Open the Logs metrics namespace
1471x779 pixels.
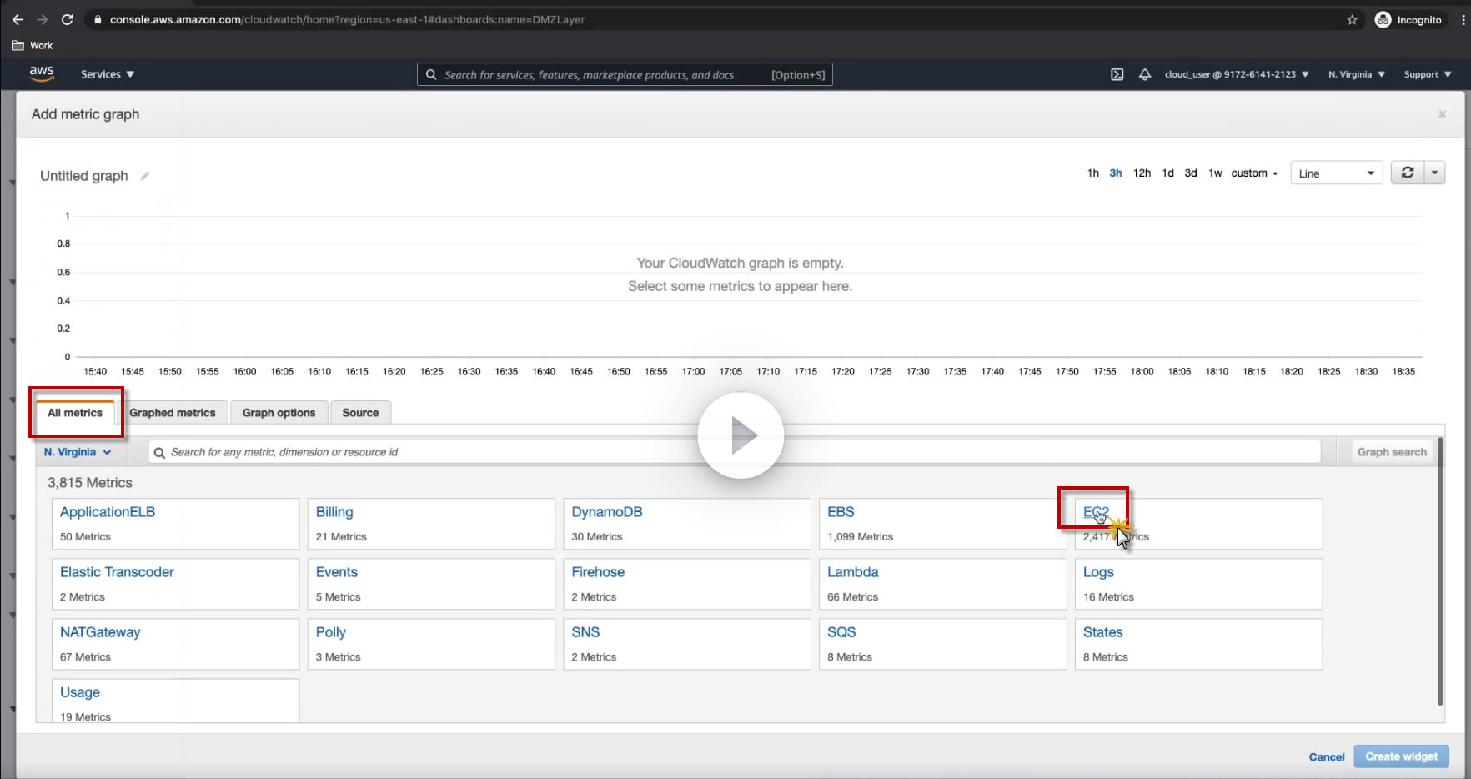click(x=1098, y=572)
